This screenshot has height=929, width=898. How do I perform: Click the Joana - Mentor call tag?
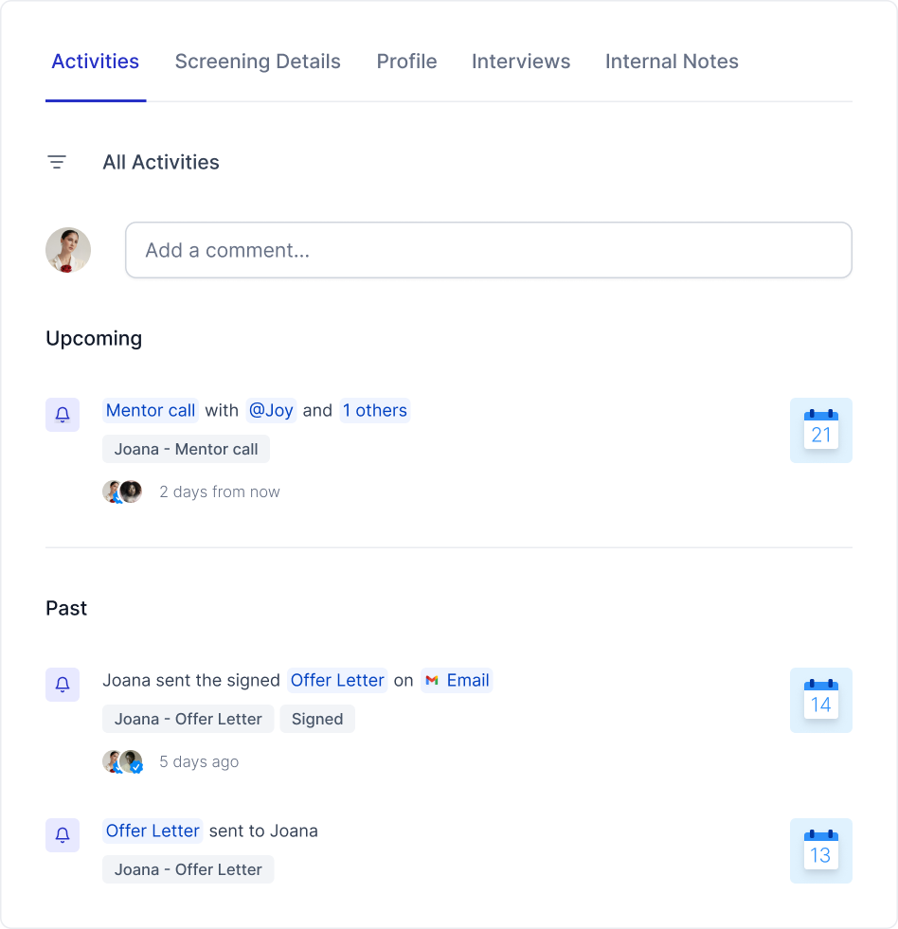[186, 449]
